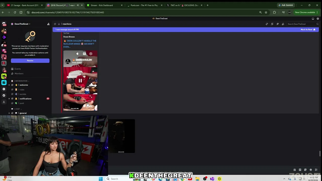Open the media controls icon in toolbar
This screenshot has width=322, height=181.
pyautogui.click(x=283, y=12)
